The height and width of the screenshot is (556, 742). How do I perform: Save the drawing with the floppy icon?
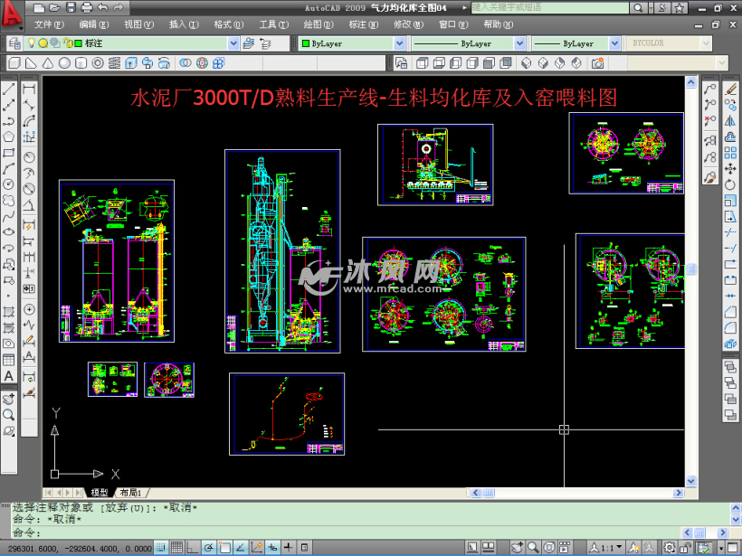tap(71, 7)
